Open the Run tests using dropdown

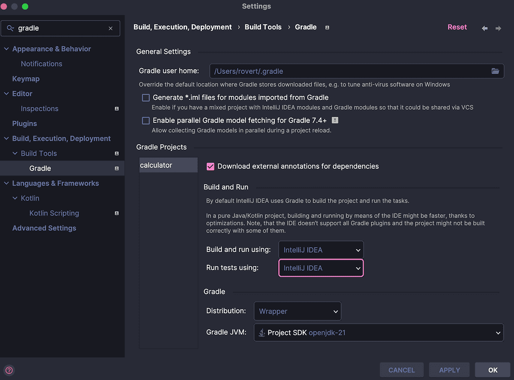coord(321,268)
